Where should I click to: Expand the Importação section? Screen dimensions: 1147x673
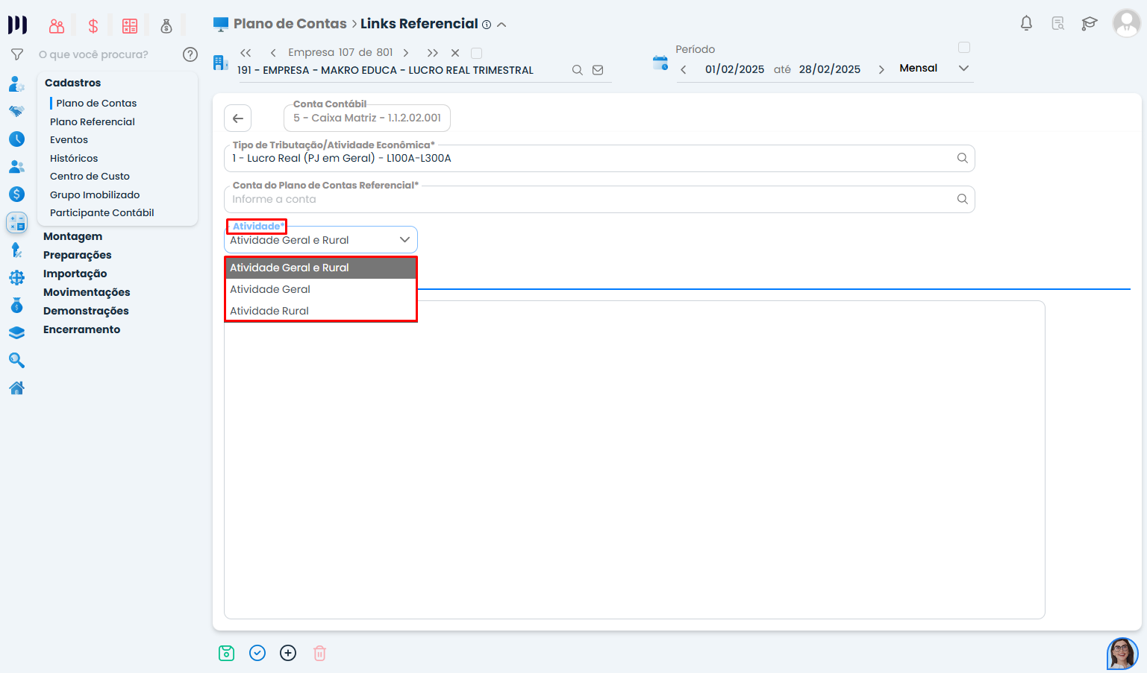coord(75,274)
